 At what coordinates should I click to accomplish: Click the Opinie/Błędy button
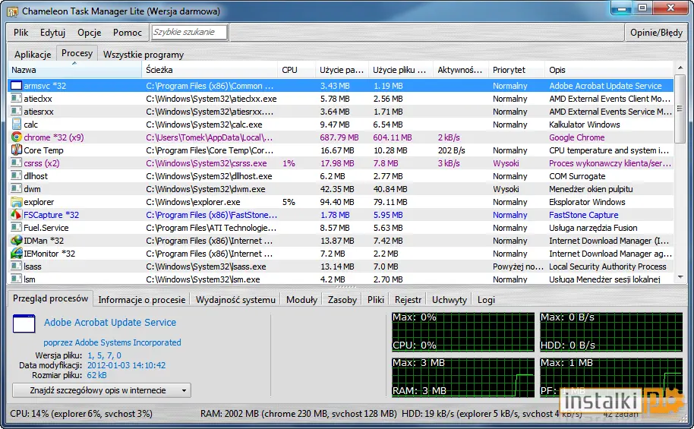point(656,33)
